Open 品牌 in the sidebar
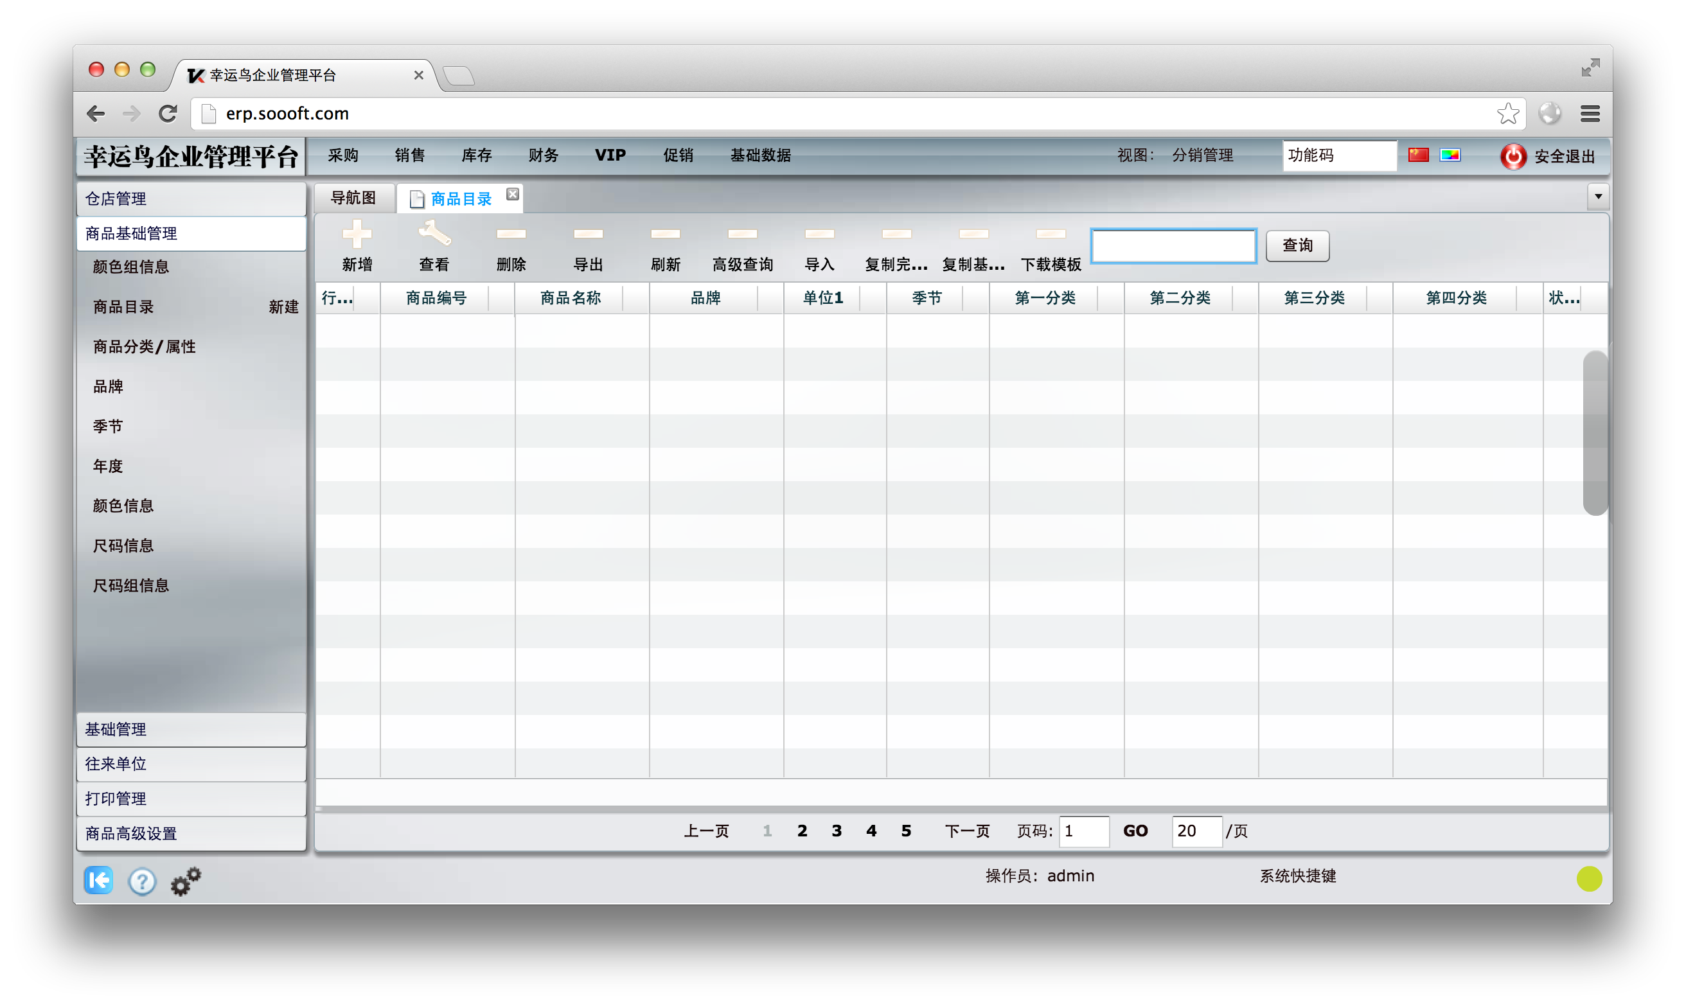This screenshot has width=1686, height=1006. coord(108,386)
